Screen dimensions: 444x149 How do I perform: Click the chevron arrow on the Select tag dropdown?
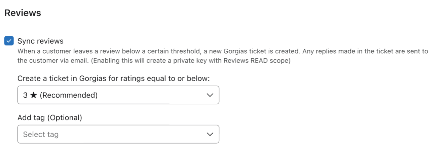210,134
